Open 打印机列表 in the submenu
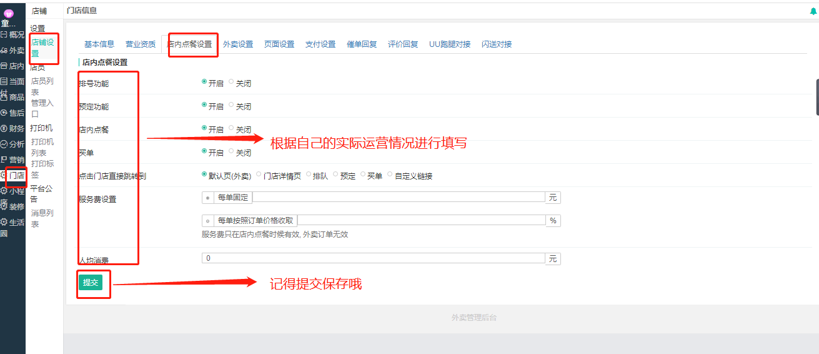 pyautogui.click(x=43, y=147)
